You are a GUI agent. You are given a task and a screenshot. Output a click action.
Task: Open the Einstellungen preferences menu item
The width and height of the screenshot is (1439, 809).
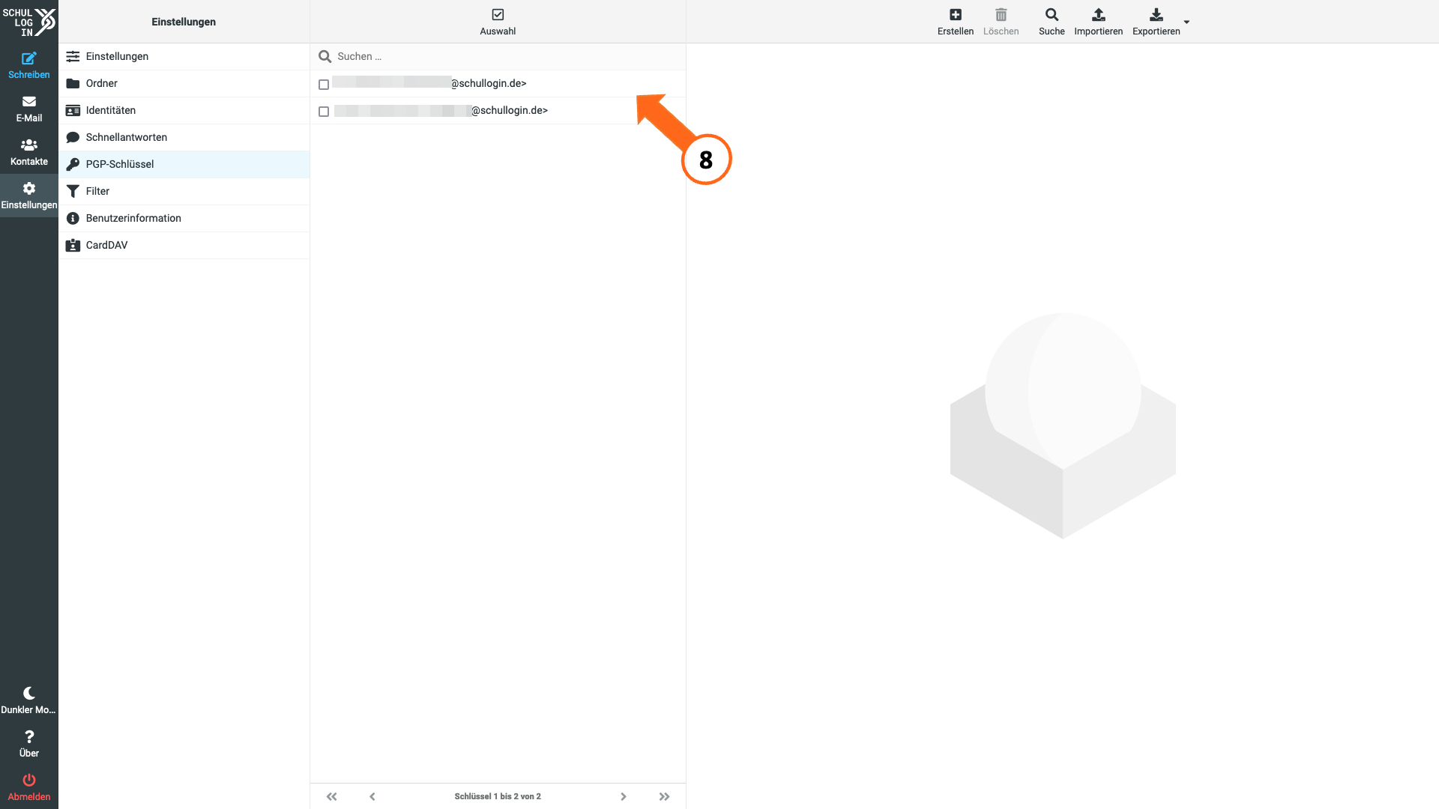[184, 56]
